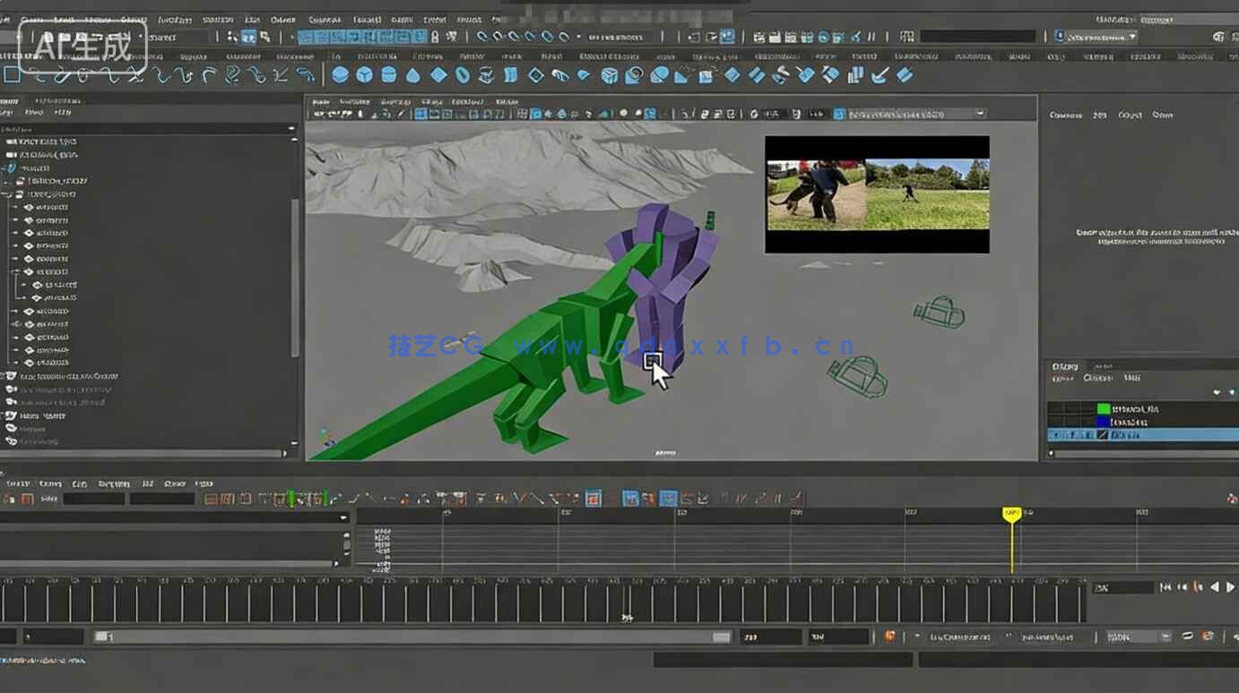Select the polygon sphere shelf icon
The height and width of the screenshot is (693, 1239).
[341, 75]
